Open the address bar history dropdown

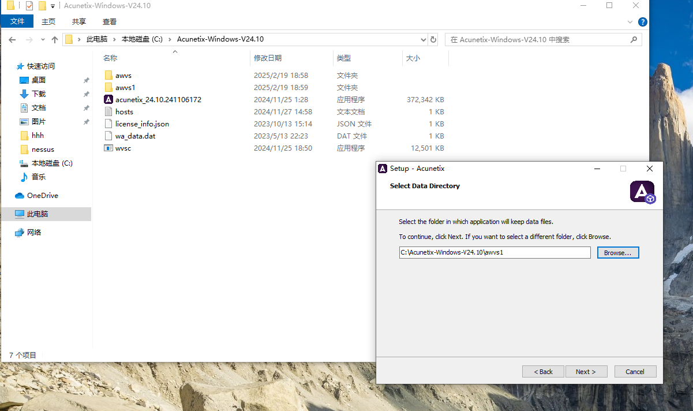(423, 40)
